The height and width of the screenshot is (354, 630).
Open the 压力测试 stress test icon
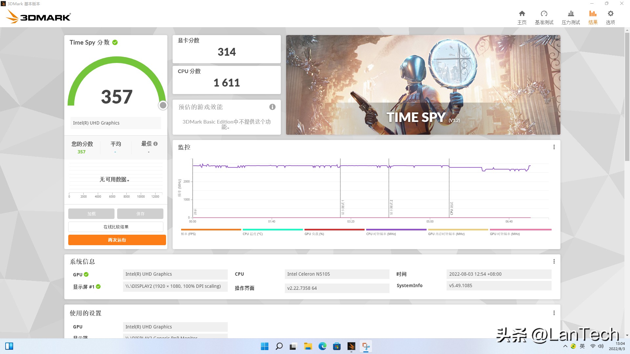click(571, 14)
